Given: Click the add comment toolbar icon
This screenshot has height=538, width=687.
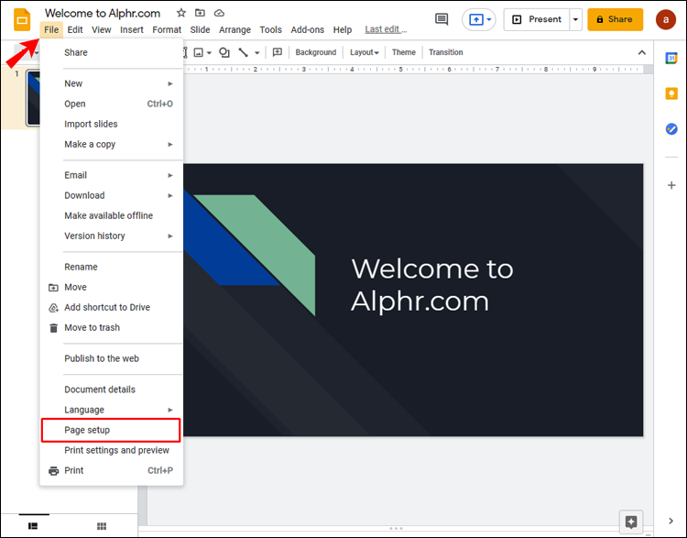Looking at the screenshot, I should [x=278, y=52].
